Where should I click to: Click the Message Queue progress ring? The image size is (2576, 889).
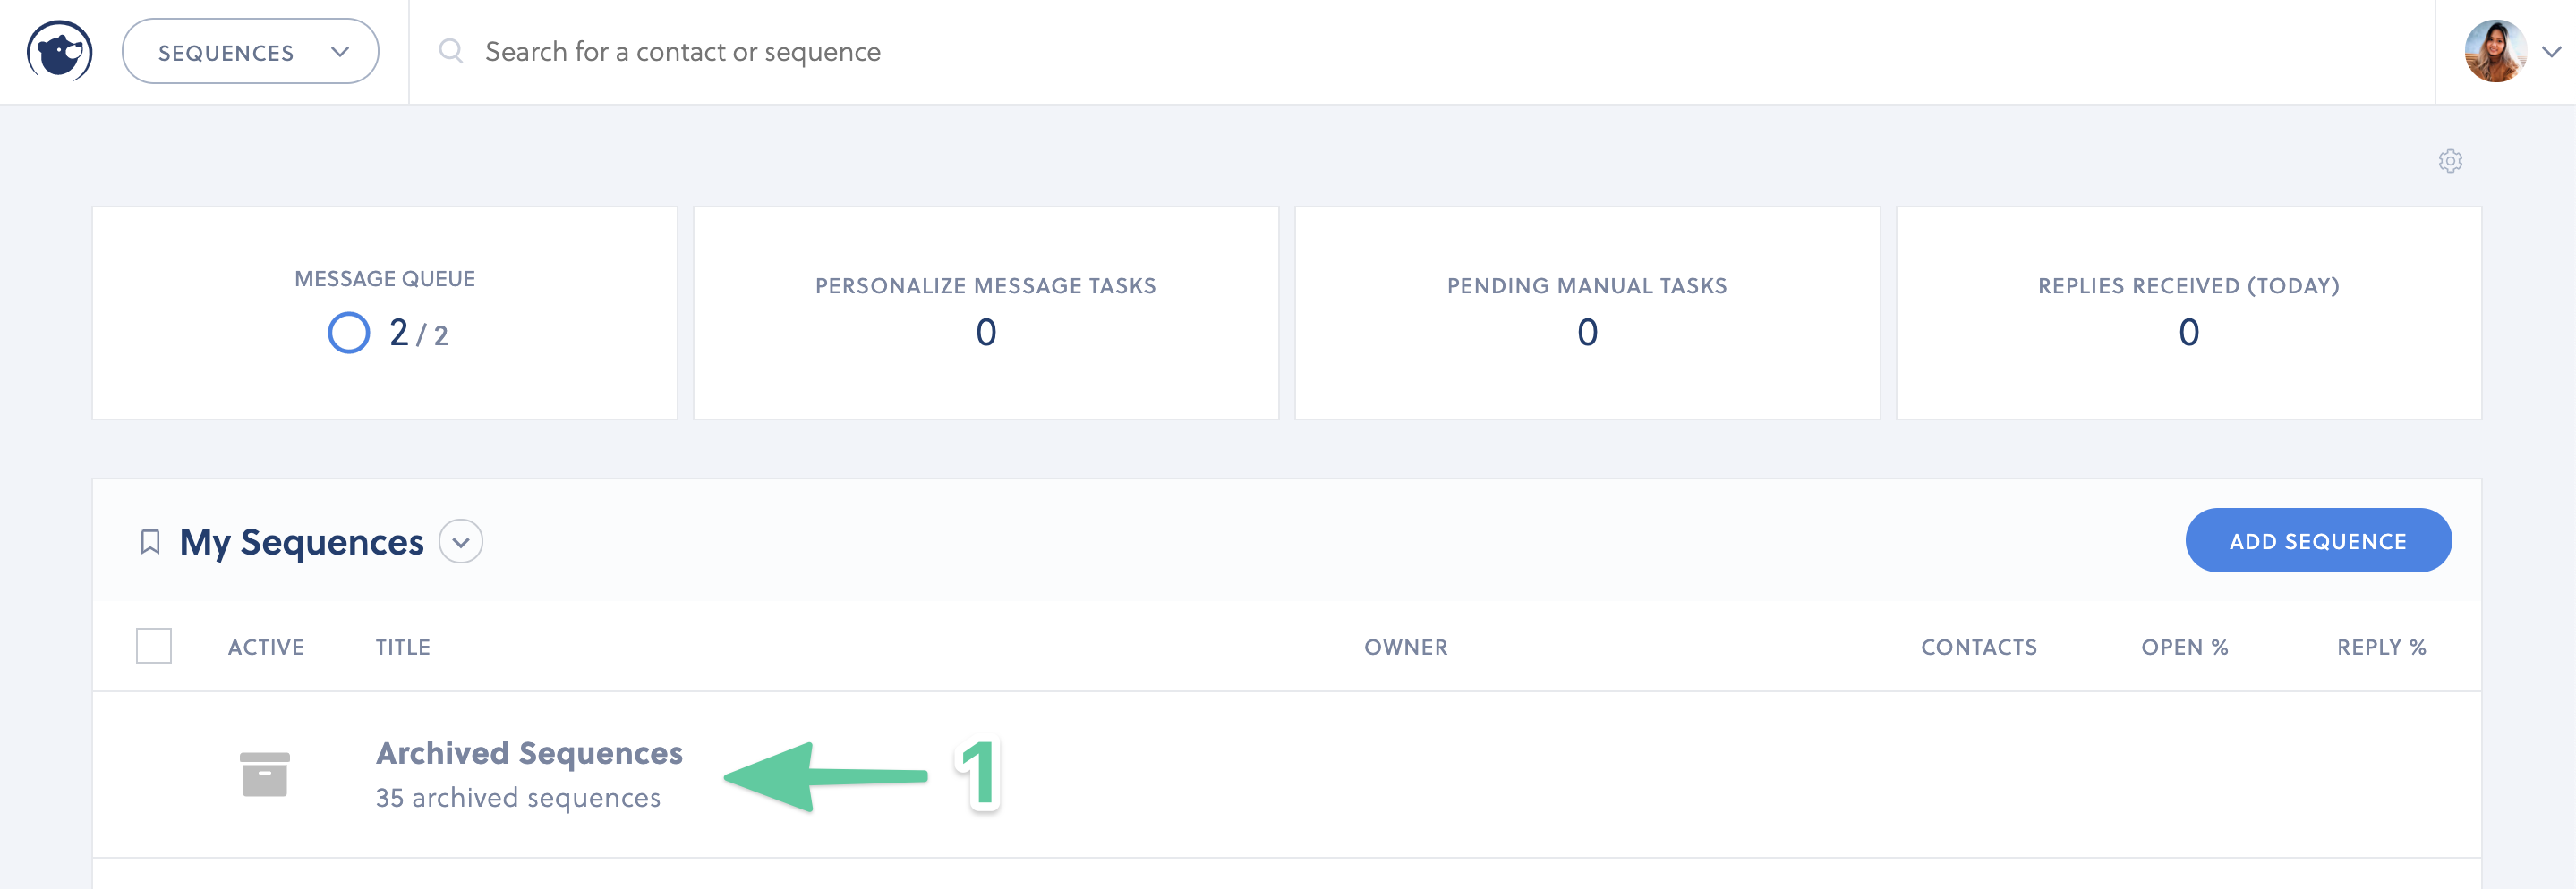[348, 333]
